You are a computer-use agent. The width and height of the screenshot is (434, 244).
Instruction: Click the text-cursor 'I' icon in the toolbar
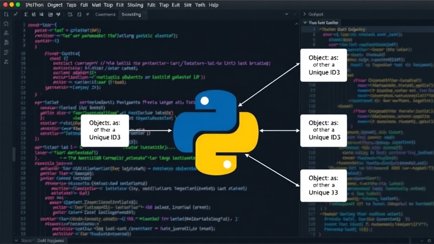click(26, 14)
